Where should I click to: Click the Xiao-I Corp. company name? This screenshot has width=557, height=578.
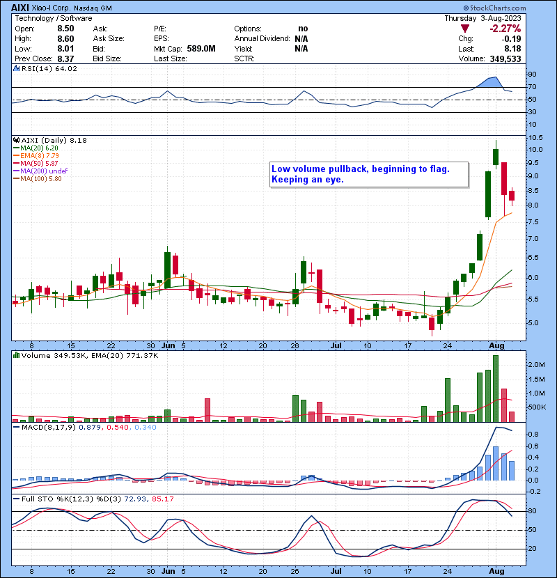click(x=52, y=8)
